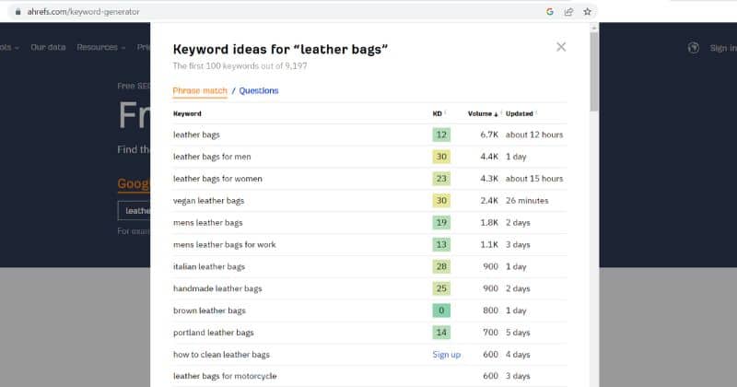
Task: Sort by the Updated column header
Action: pos(521,113)
